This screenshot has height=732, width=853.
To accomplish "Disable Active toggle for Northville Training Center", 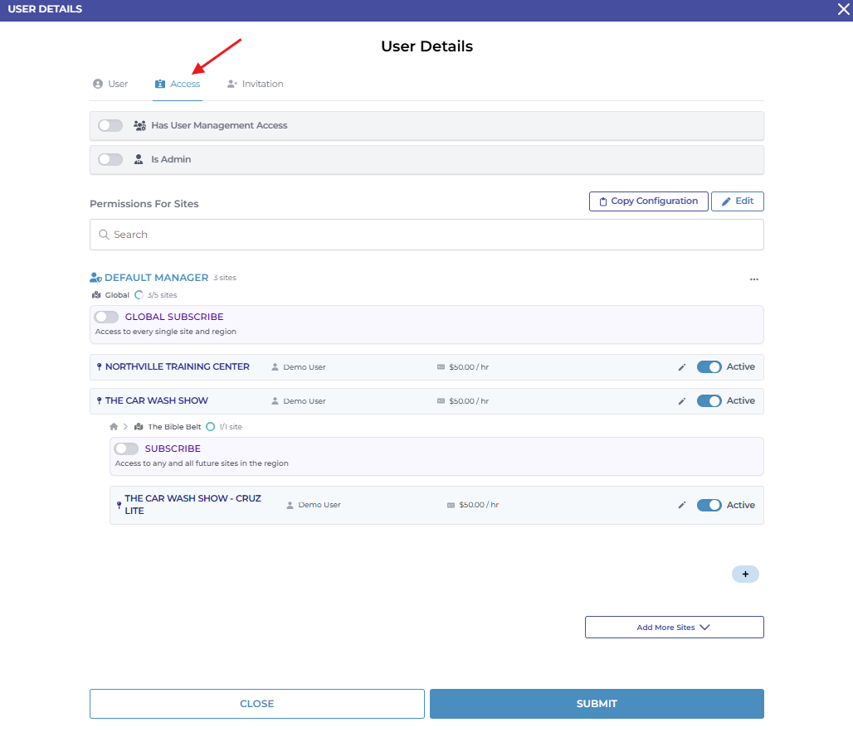I will coord(709,367).
